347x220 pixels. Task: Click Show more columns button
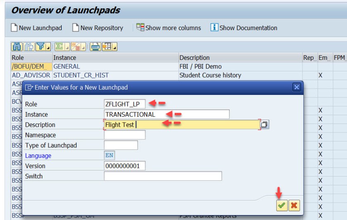click(169, 28)
